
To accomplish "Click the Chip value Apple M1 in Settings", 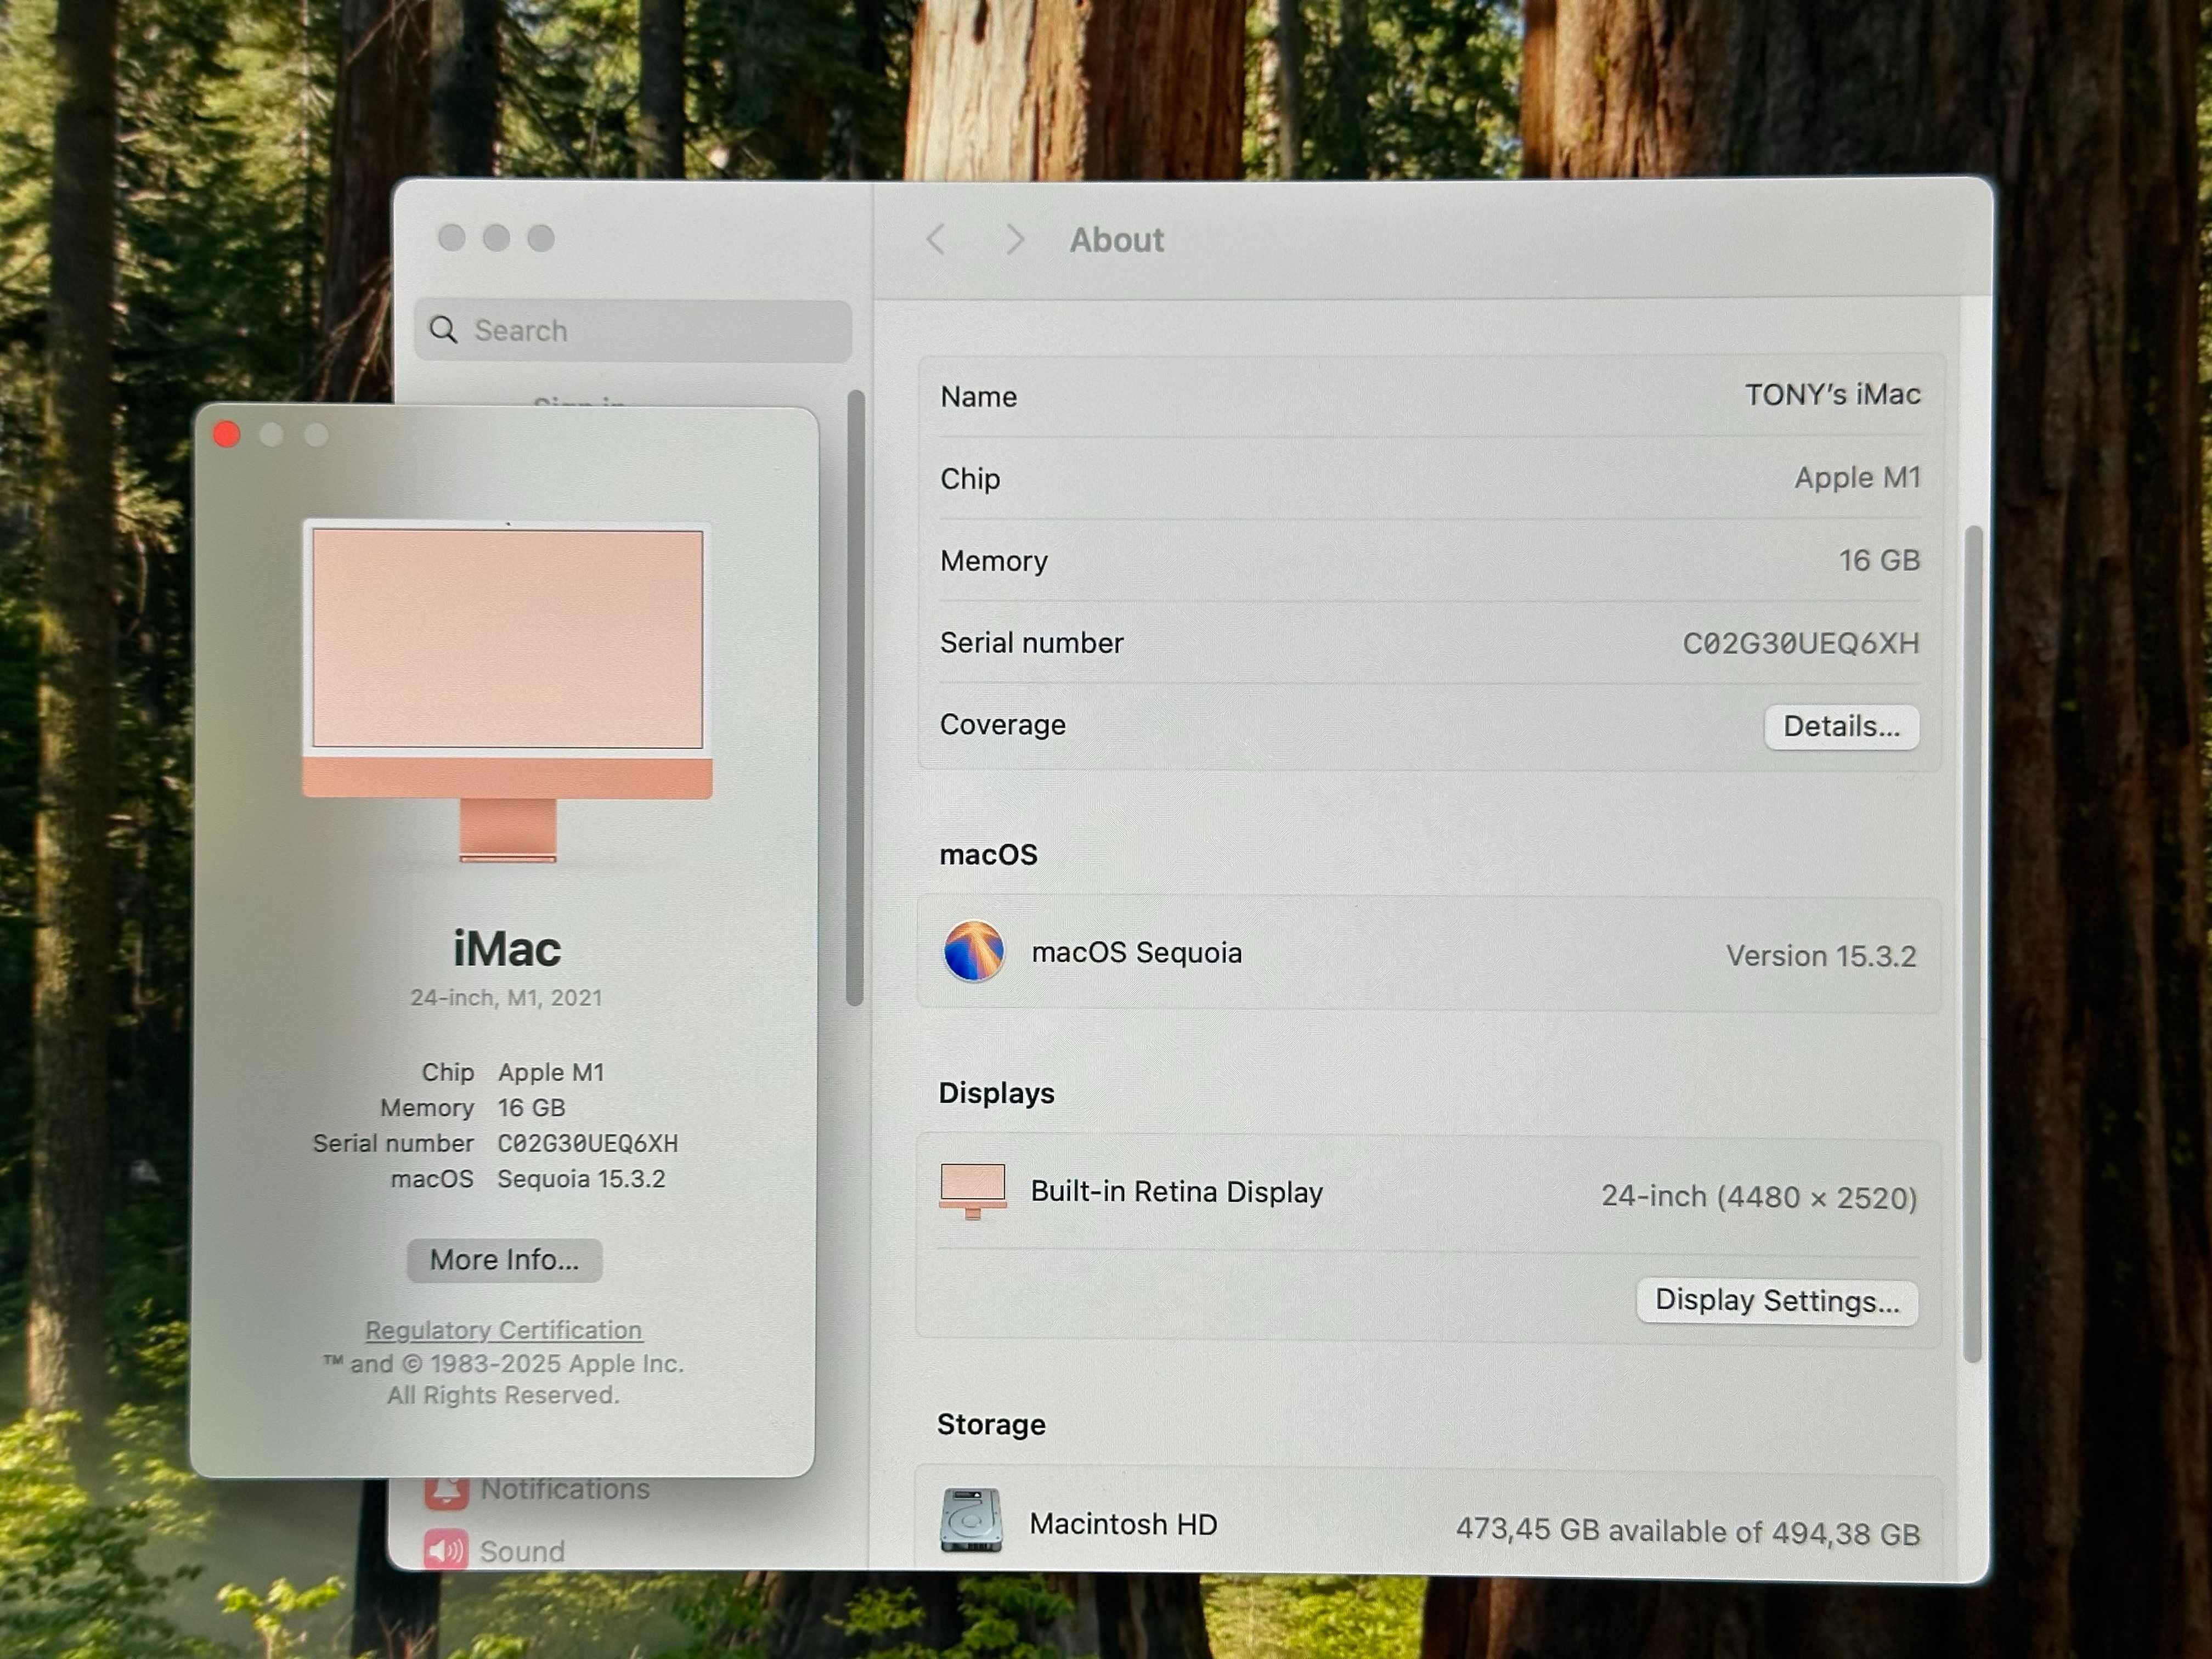I will [1857, 477].
